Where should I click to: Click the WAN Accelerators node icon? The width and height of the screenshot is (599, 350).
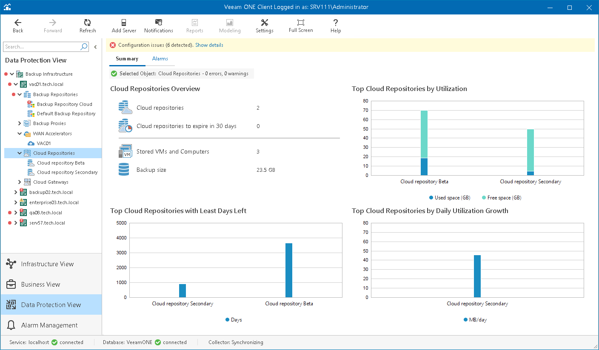(27, 134)
